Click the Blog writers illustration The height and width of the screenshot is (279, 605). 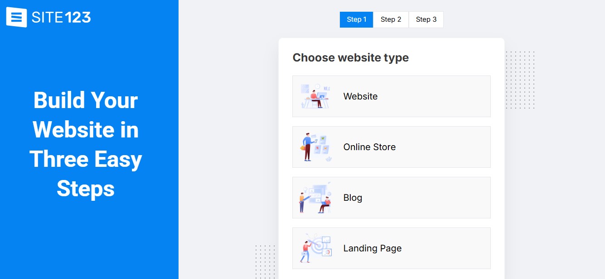pyautogui.click(x=315, y=198)
